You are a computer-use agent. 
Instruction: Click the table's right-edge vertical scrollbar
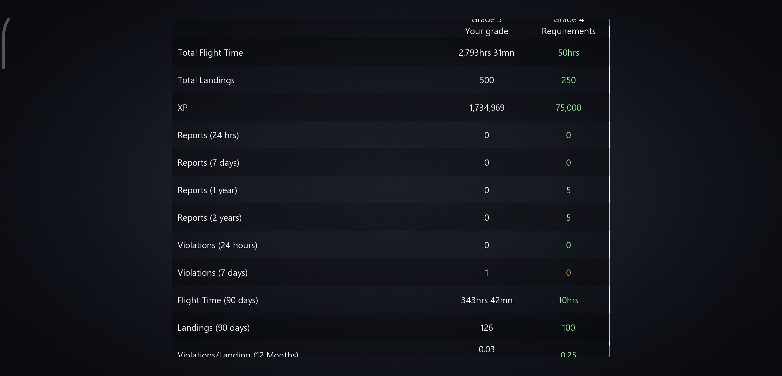tap(609, 188)
